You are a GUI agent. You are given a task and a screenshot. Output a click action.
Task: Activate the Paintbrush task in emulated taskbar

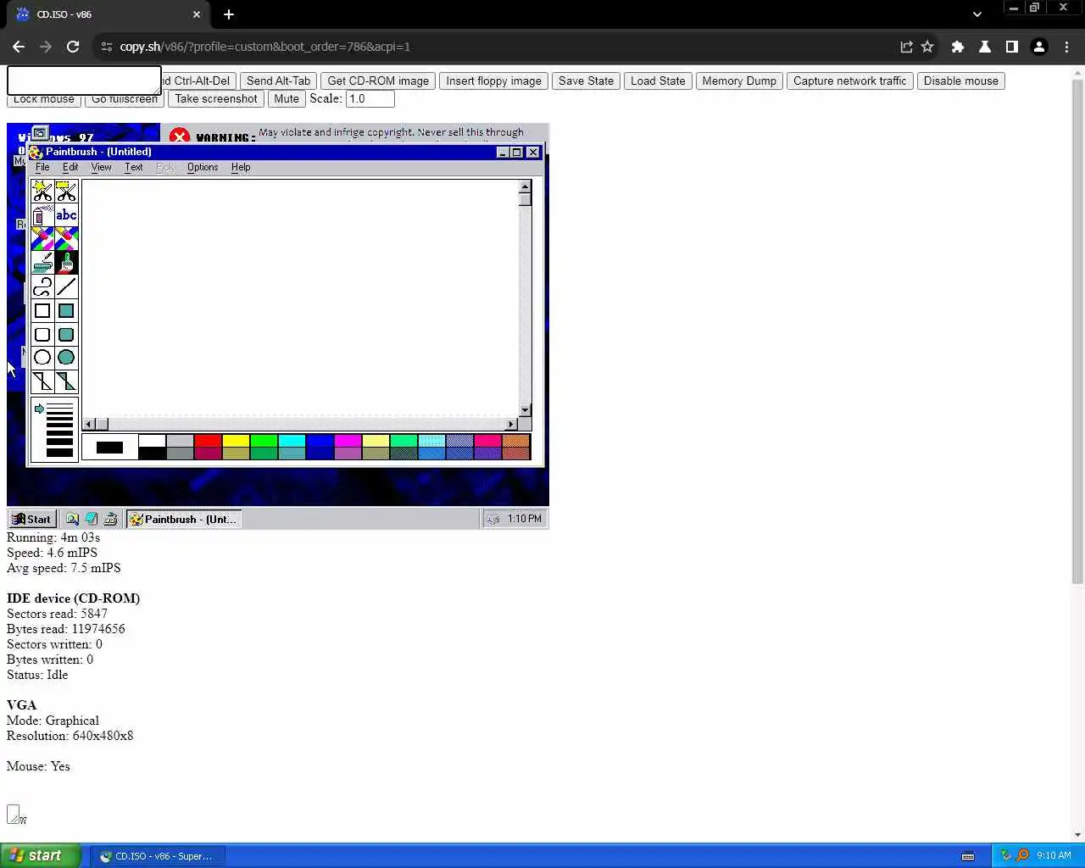click(x=184, y=519)
